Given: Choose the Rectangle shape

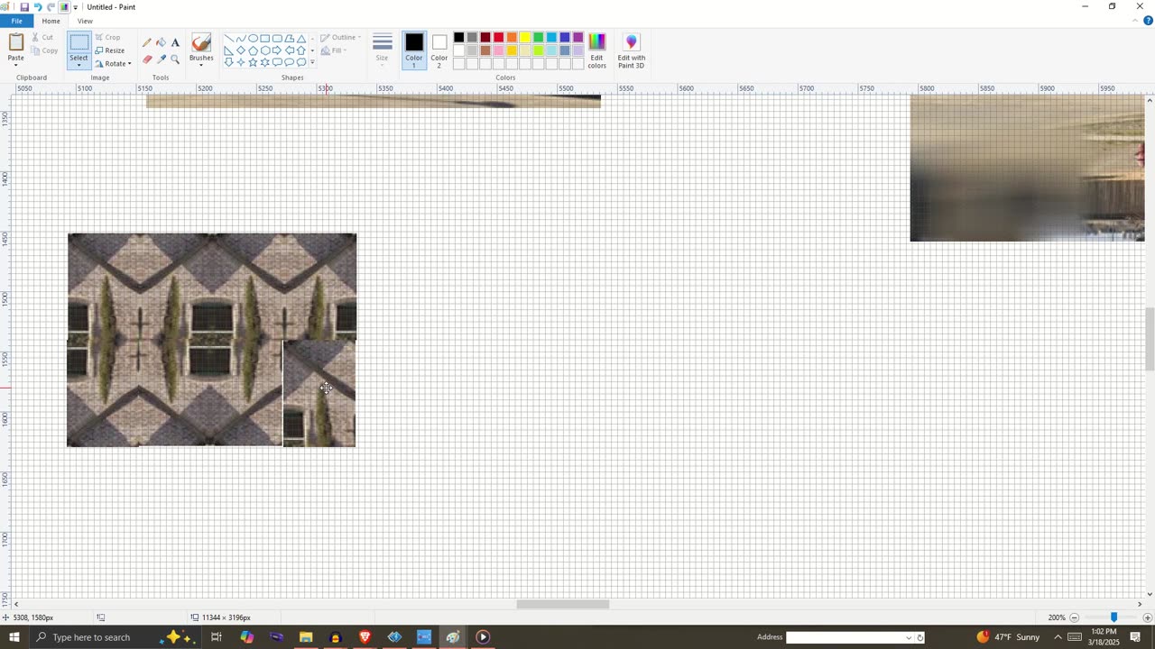Looking at the screenshot, I should point(265,39).
